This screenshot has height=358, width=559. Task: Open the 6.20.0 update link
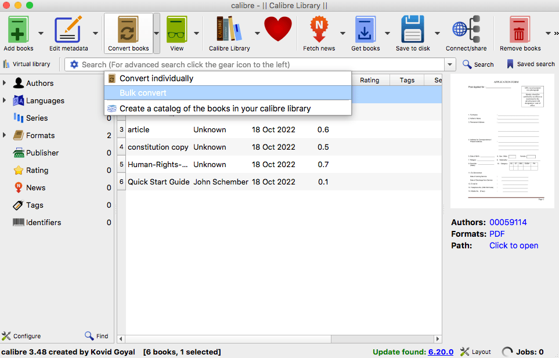click(441, 352)
